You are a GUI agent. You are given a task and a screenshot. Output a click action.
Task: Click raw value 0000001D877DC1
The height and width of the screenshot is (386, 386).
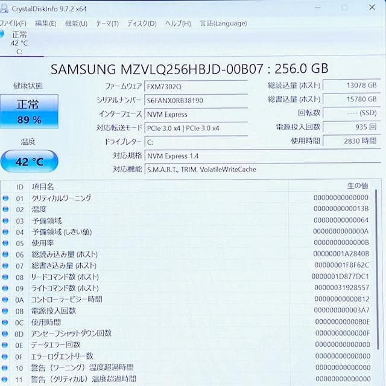(340, 276)
